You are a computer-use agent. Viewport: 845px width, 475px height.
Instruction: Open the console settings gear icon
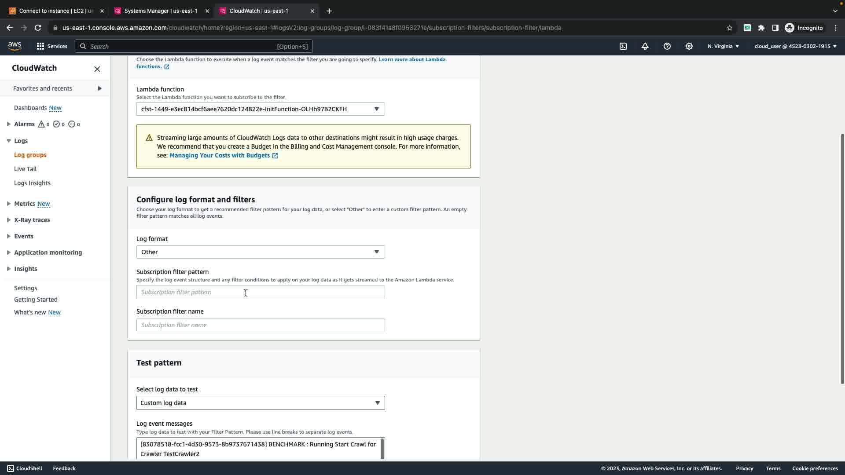point(689,46)
